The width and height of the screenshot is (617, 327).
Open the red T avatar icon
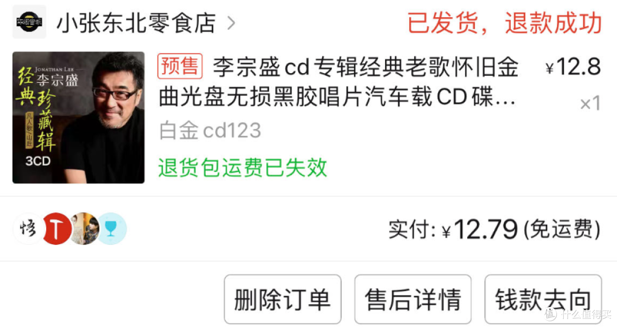56,228
